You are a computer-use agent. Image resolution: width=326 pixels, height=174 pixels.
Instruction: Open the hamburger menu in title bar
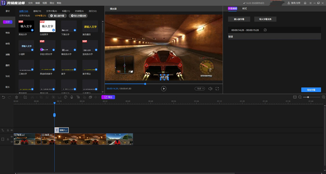coord(310,3)
